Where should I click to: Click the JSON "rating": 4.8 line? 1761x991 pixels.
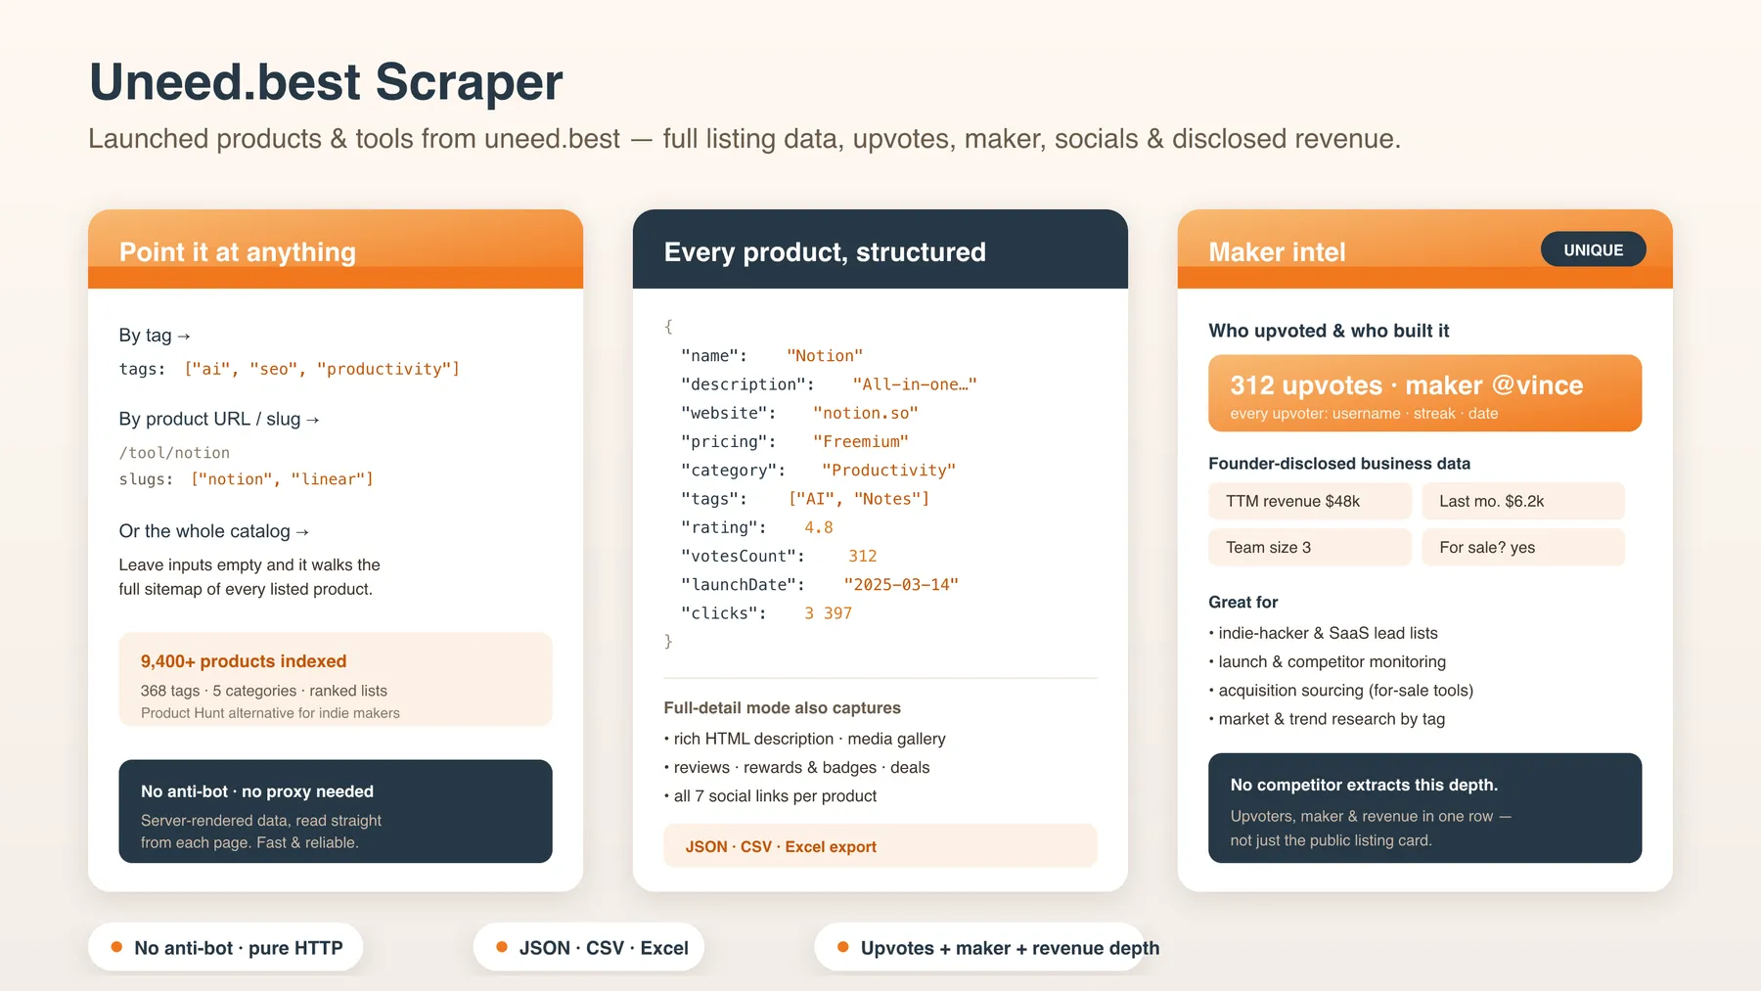[x=757, y=527]
